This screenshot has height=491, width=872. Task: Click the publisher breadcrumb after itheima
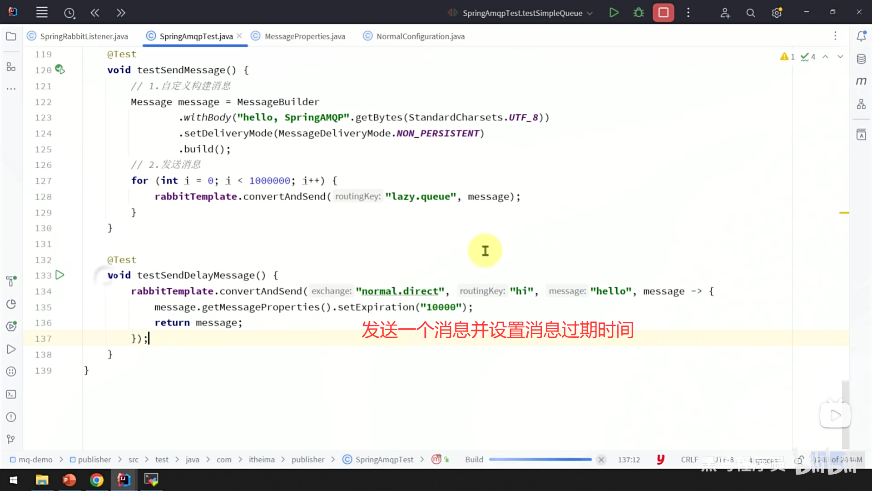point(307,460)
